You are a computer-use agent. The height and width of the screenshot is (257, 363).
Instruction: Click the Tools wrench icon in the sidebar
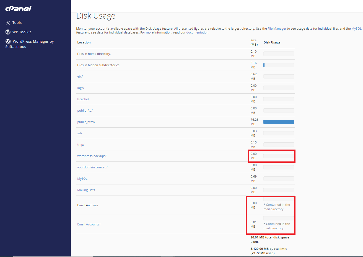[x=8, y=23]
